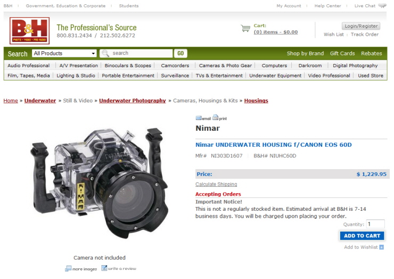Image resolution: width=394 pixels, height=279 pixels.
Task: Open the Cameras & Photo Gear menu
Action: (225, 66)
